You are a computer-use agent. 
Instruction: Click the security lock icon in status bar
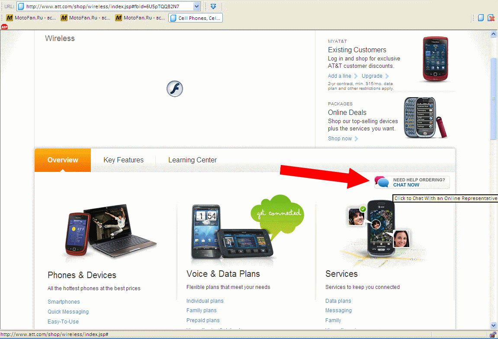(x=493, y=334)
